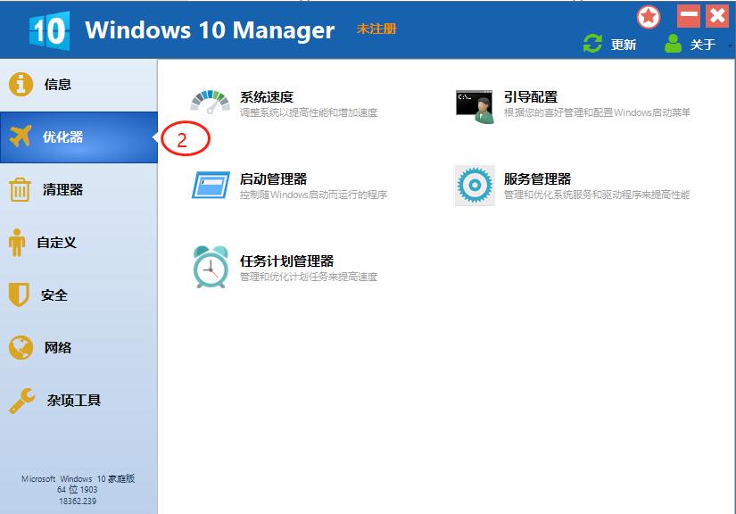Open 启动管理器 via the blue window icon

211,185
